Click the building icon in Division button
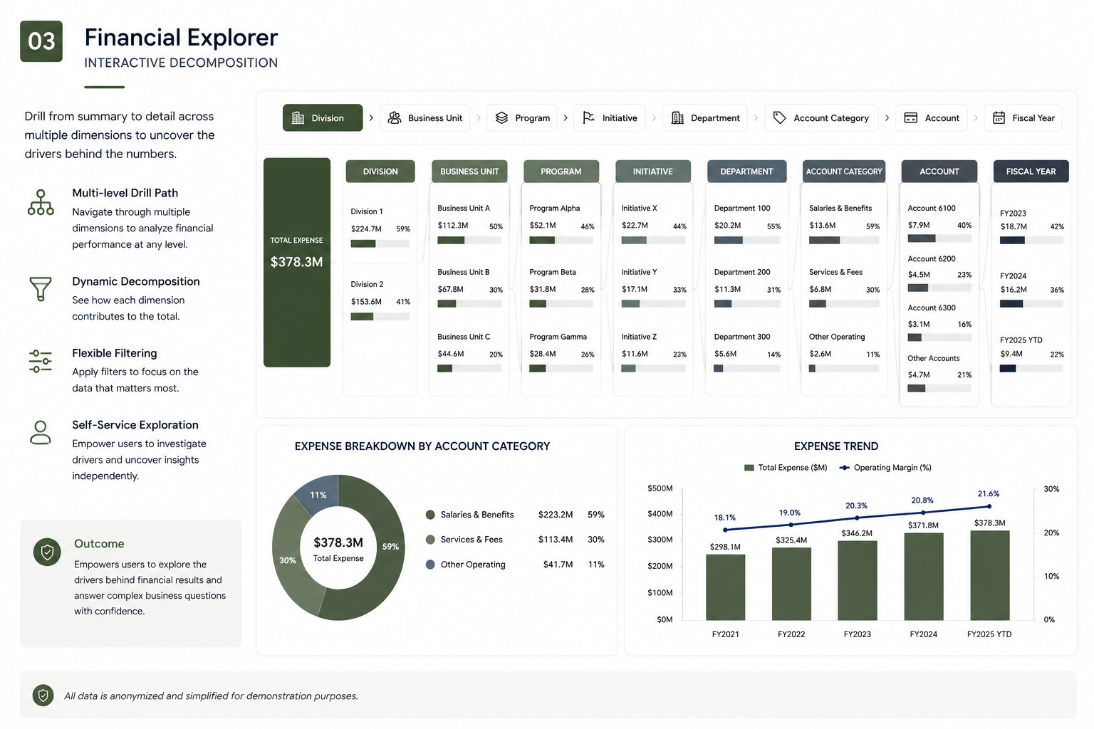The width and height of the screenshot is (1094, 729). click(298, 118)
